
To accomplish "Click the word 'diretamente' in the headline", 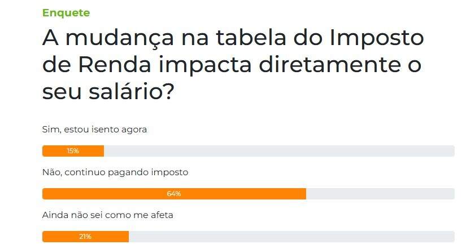I will coord(329,65).
